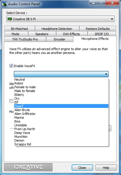Choose Alien Brute voice effect
This screenshot has height=175, width=121.
pos(61,110)
